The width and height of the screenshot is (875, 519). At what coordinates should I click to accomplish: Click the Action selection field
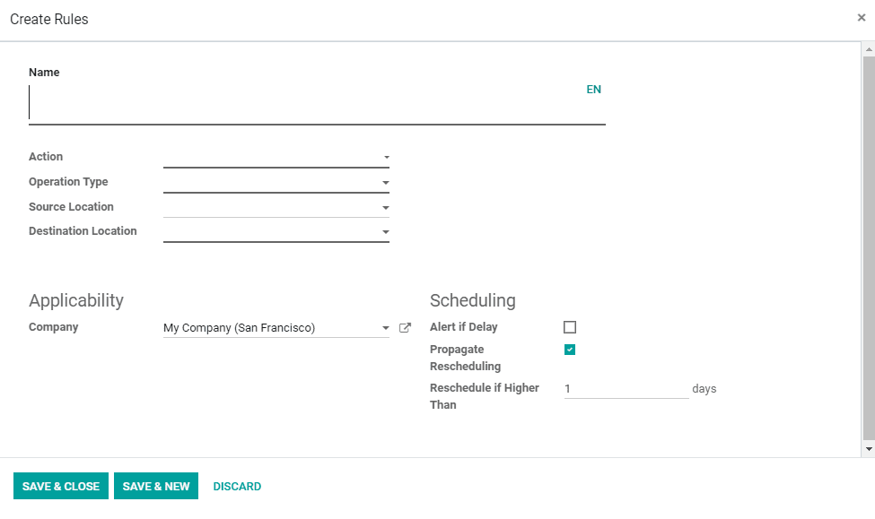(269, 158)
